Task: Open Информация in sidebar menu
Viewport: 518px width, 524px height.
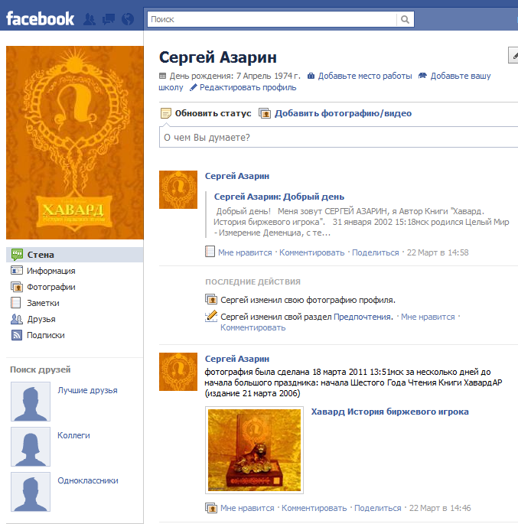Action: pos(50,271)
